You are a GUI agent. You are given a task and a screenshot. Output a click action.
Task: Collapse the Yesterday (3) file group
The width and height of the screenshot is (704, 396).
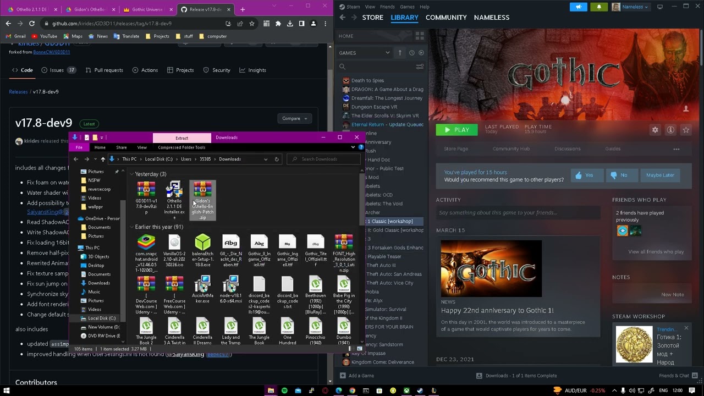click(132, 174)
